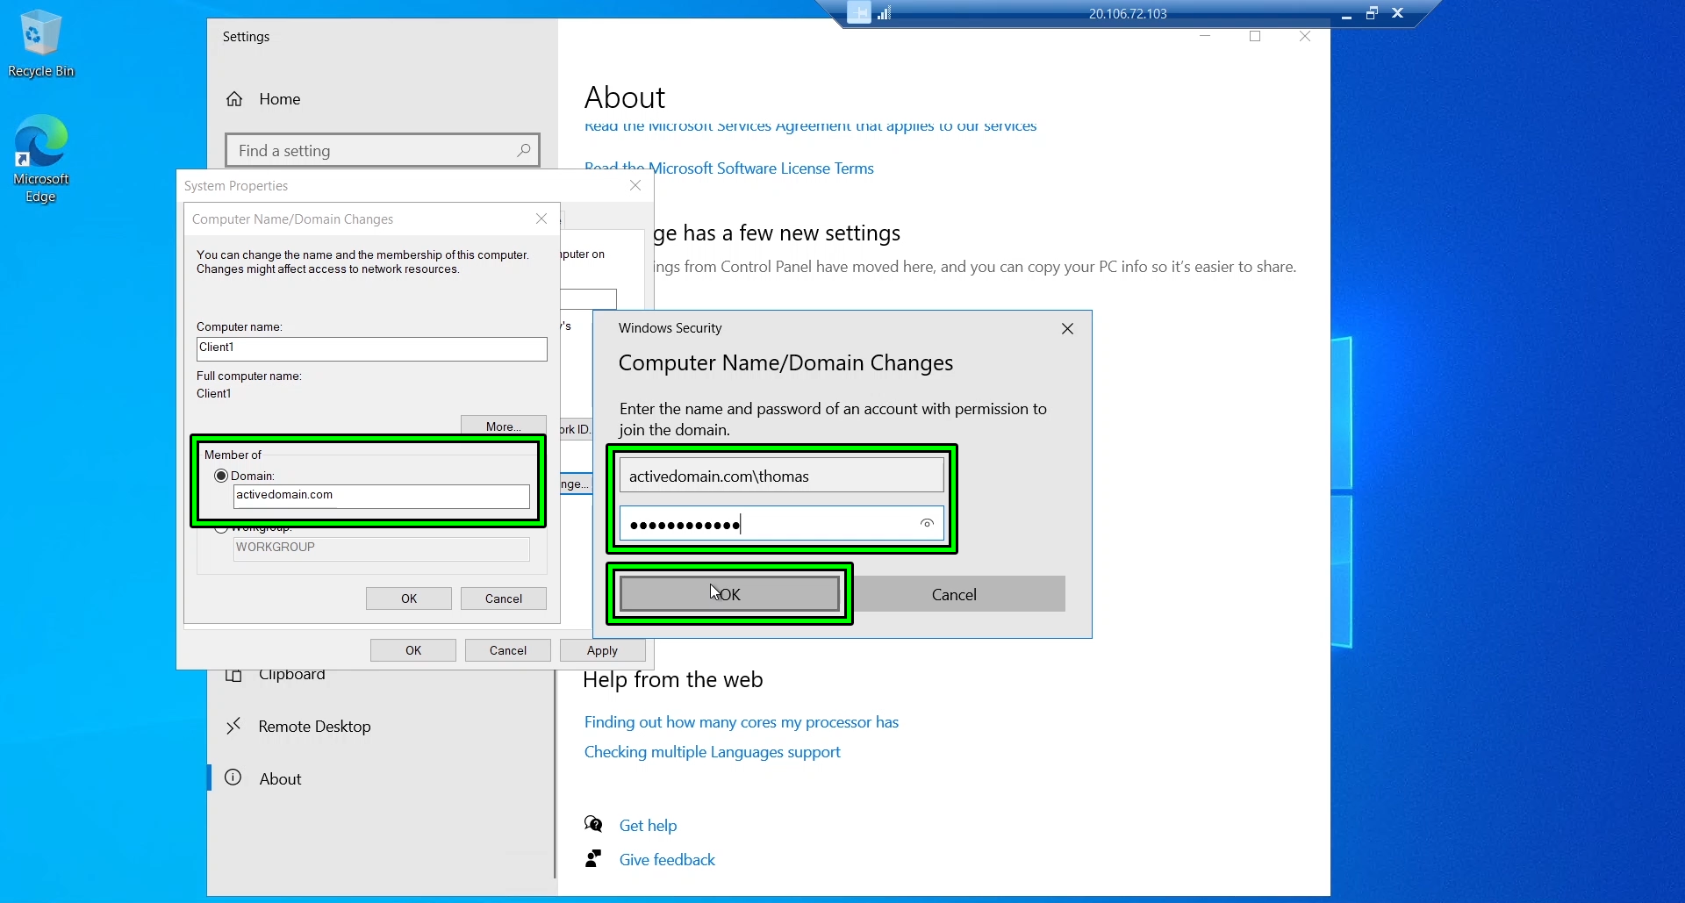Select the Workgroup radio button
The height and width of the screenshot is (903, 1685).
[x=220, y=527]
